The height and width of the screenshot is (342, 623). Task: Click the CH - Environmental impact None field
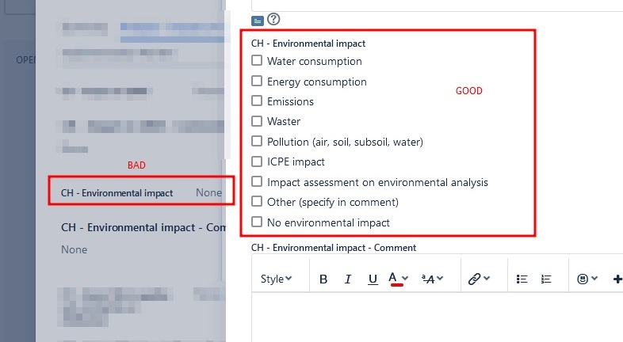141,193
